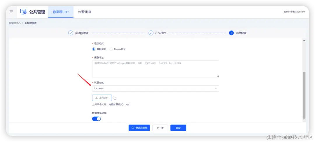315x142 pixels.
Task: Select the 集群地址 radio button
Action: 94,49
